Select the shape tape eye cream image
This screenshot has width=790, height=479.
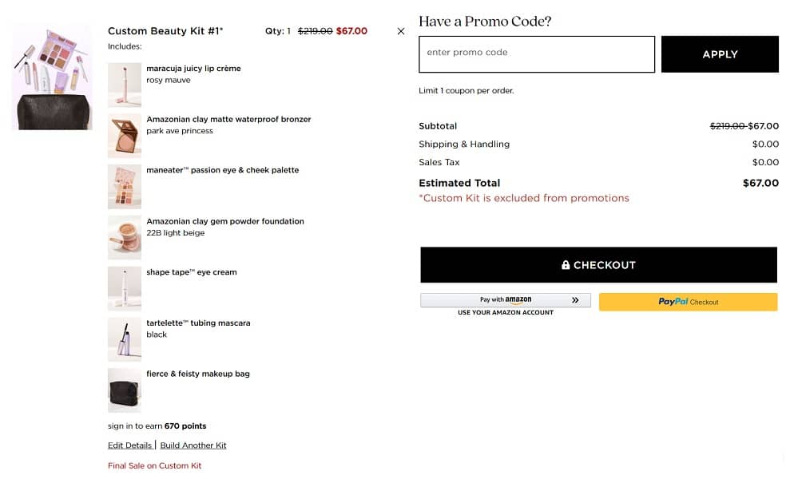click(125, 289)
